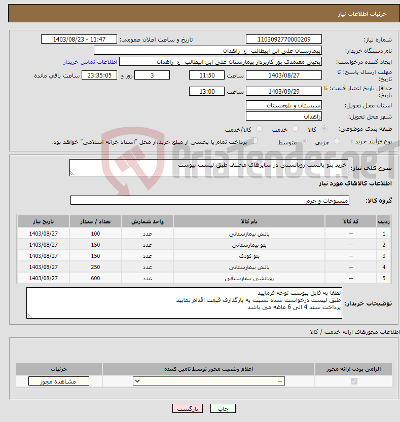
Task: Click quantity 250 in row 4
Action: (x=95, y=267)
